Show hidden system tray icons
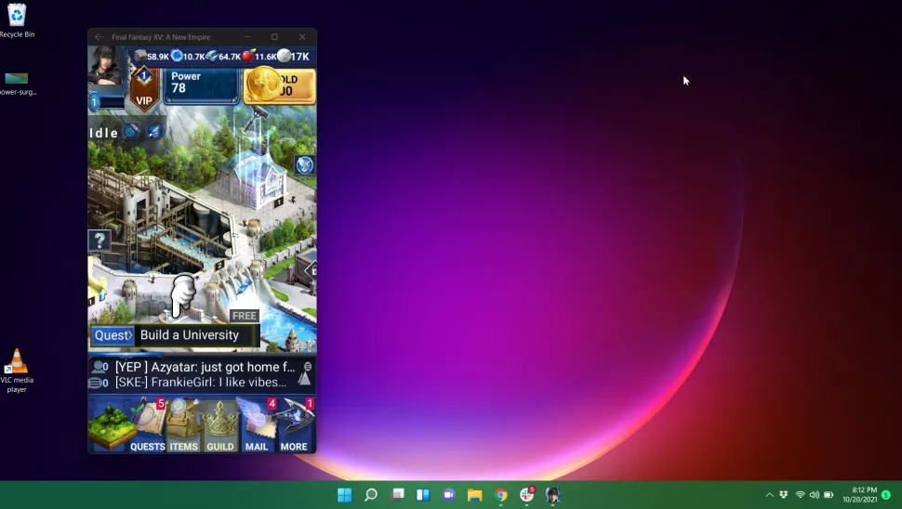Screen dimensions: 902x509 769,495
